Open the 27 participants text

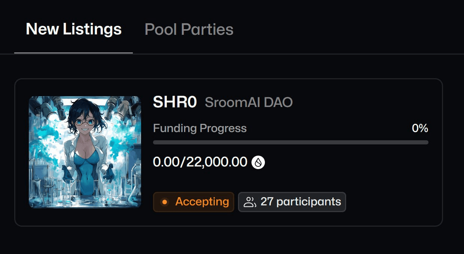pyautogui.click(x=301, y=202)
